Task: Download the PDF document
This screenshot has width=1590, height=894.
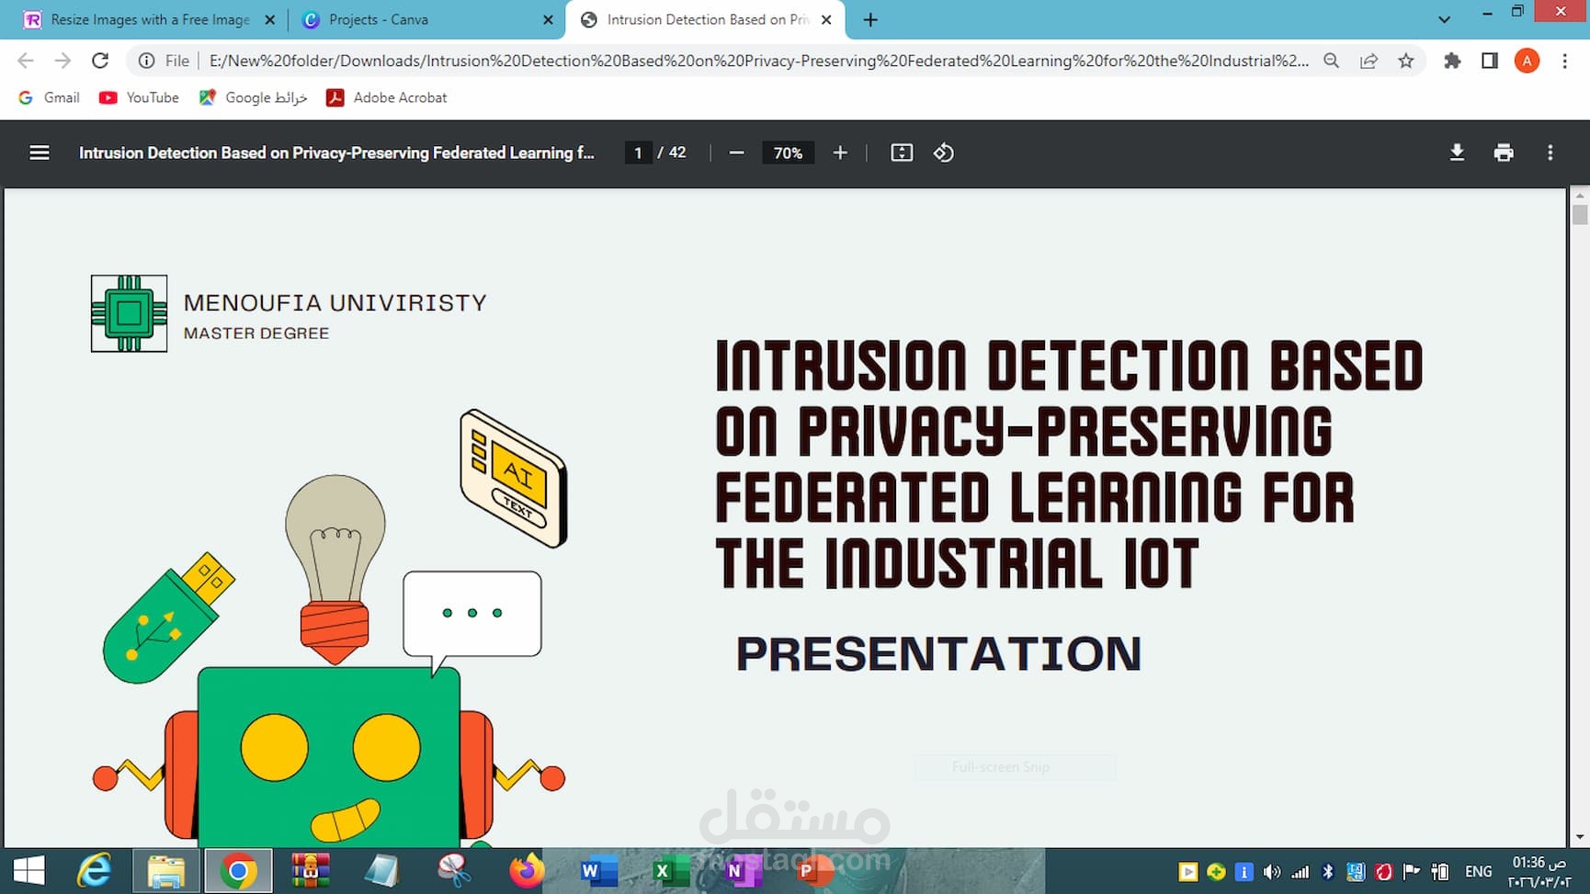Action: point(1457,153)
